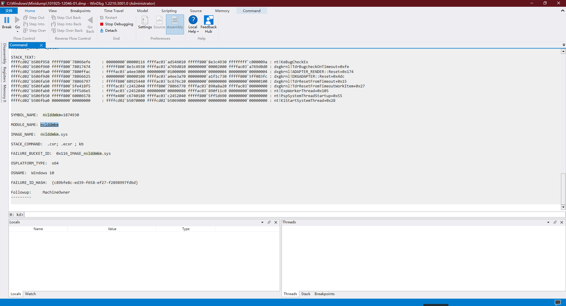This screenshot has width=566, height=306.
Task: Switch to the Threads bottom tab
Action: (290, 294)
